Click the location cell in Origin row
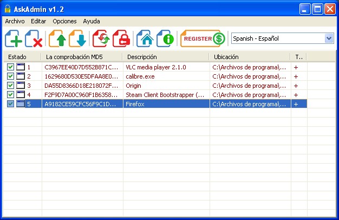This screenshot has height=220, width=339. click(249, 86)
